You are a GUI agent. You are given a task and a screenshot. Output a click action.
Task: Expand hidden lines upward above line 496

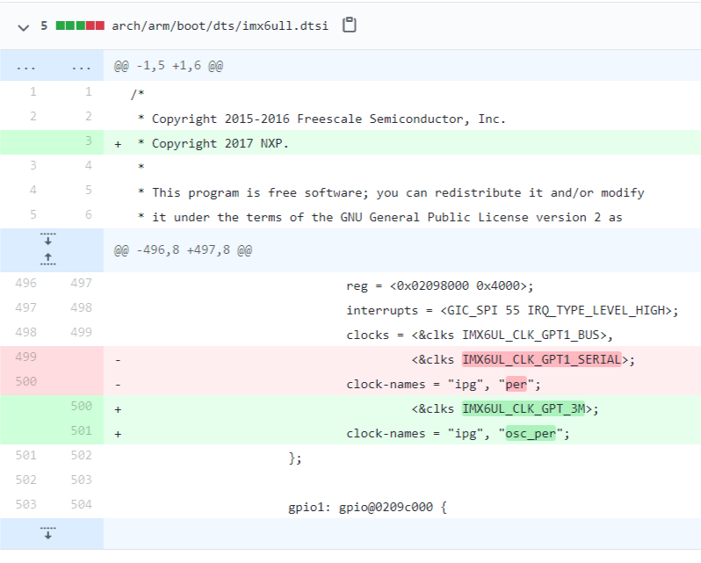[48, 259]
